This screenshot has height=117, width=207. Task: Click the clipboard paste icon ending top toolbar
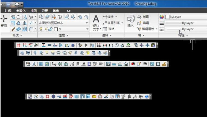pyautogui.click(x=153, y=45)
